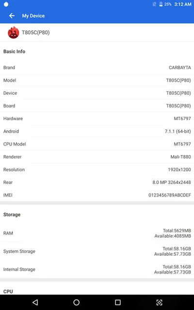Open recent apps with square button

[118, 302]
